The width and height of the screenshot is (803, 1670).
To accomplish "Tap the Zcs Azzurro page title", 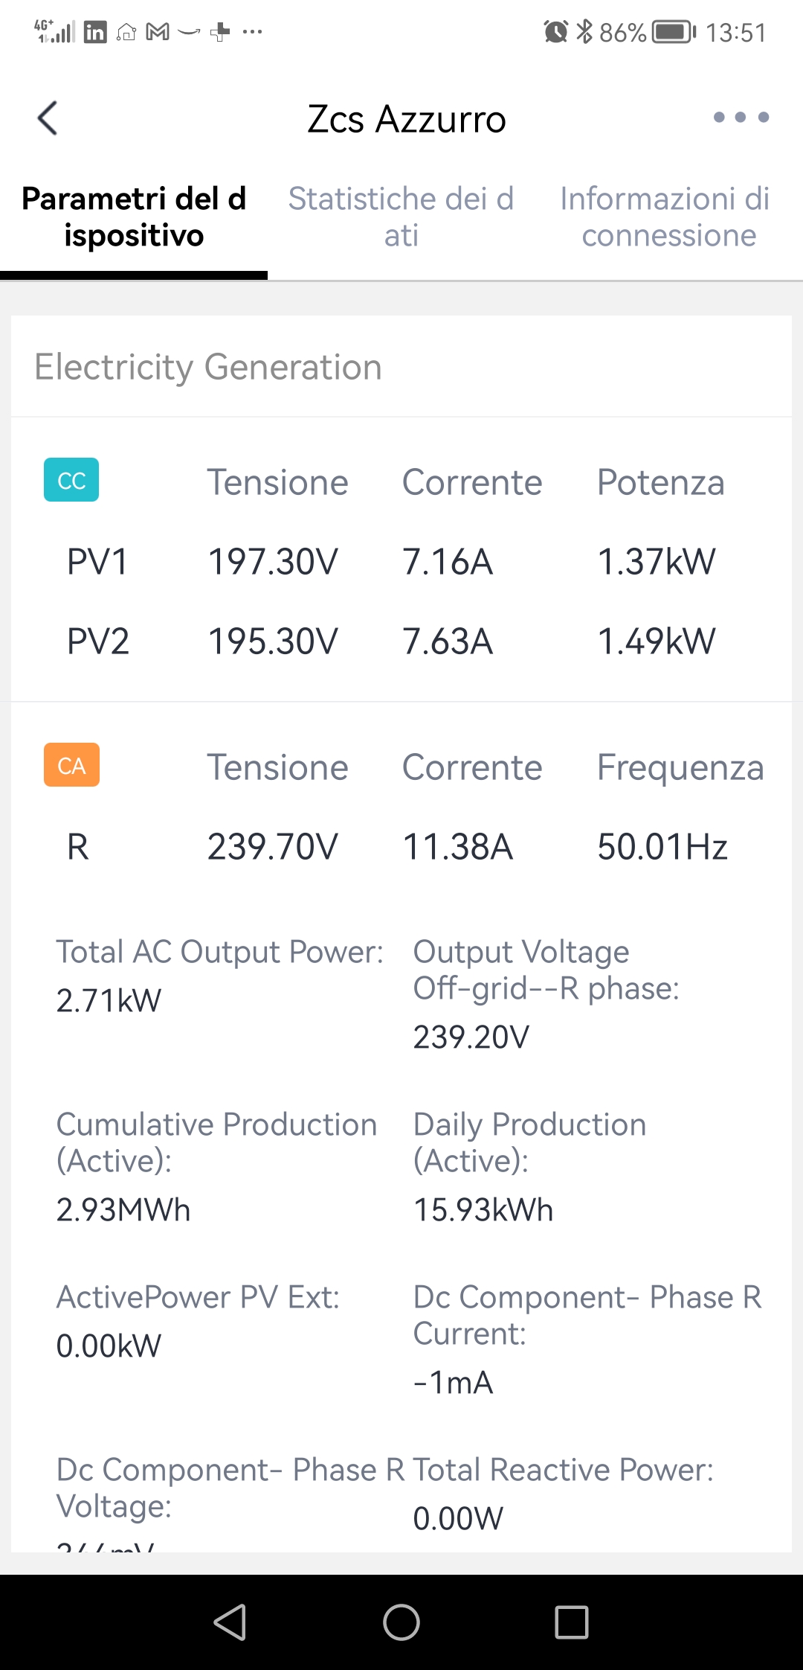I will pyautogui.click(x=407, y=119).
